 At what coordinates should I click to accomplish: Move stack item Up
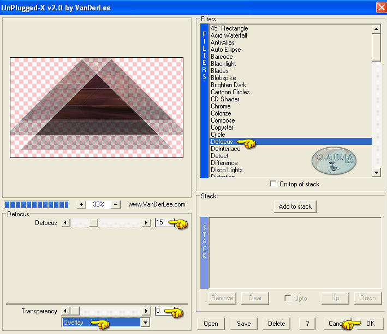pos(335,298)
